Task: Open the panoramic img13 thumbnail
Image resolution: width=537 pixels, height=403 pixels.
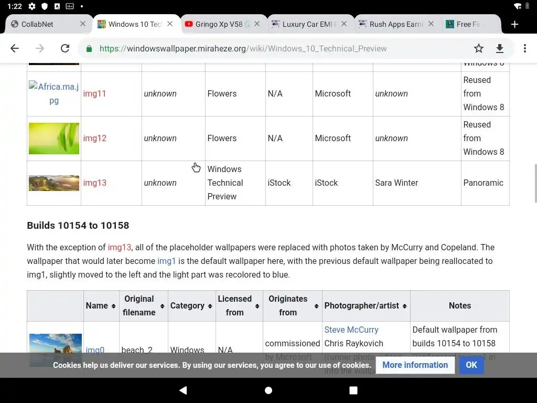Action: 54,183
